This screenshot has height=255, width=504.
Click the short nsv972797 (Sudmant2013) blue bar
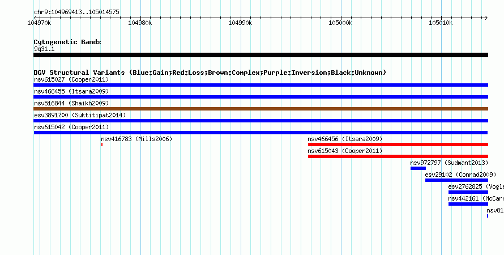pos(418,168)
